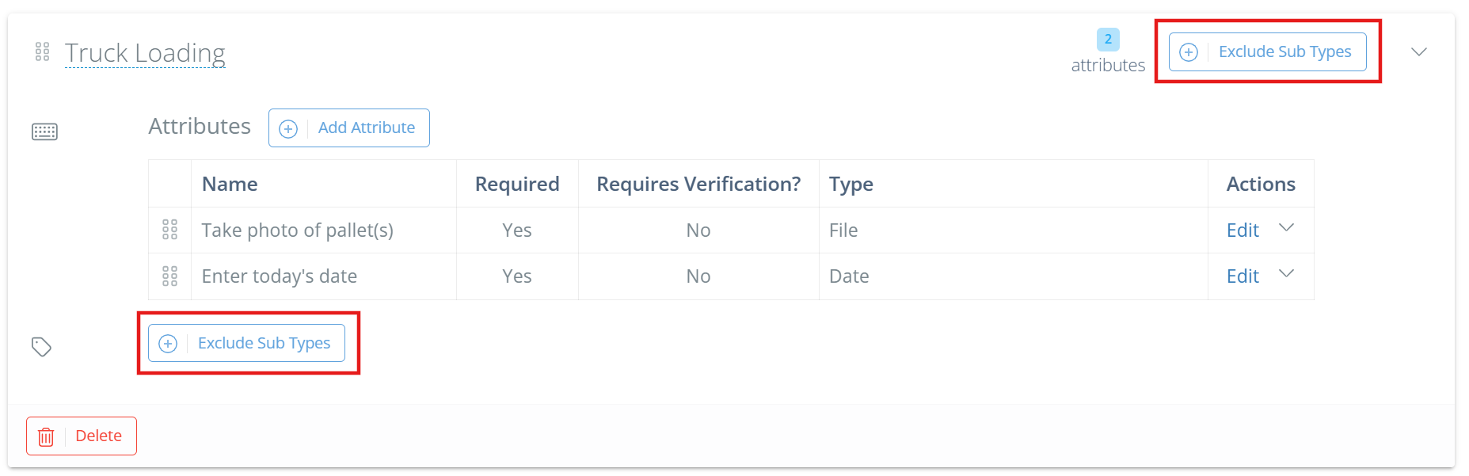Collapse the Truck Loading panel chevron
1469x476 pixels.
coord(1418,52)
